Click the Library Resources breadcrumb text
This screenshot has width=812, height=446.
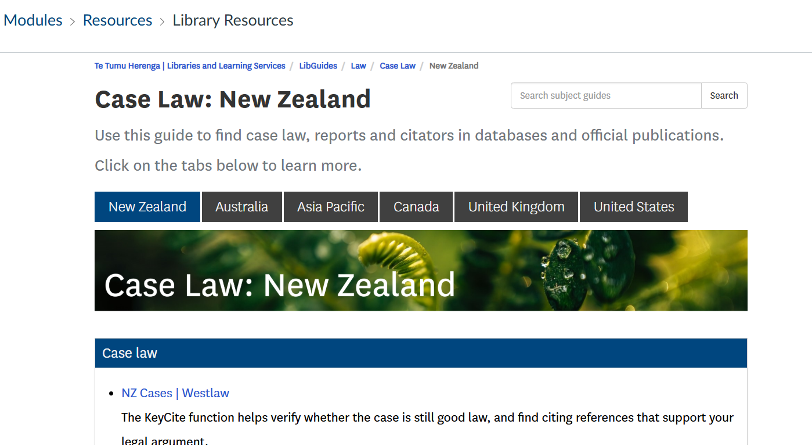click(x=233, y=20)
